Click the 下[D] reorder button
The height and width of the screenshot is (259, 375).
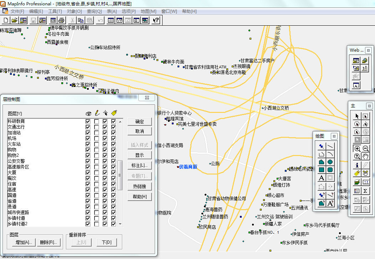[107, 242]
